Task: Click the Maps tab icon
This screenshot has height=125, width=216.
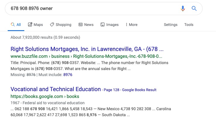Action: point(30,24)
